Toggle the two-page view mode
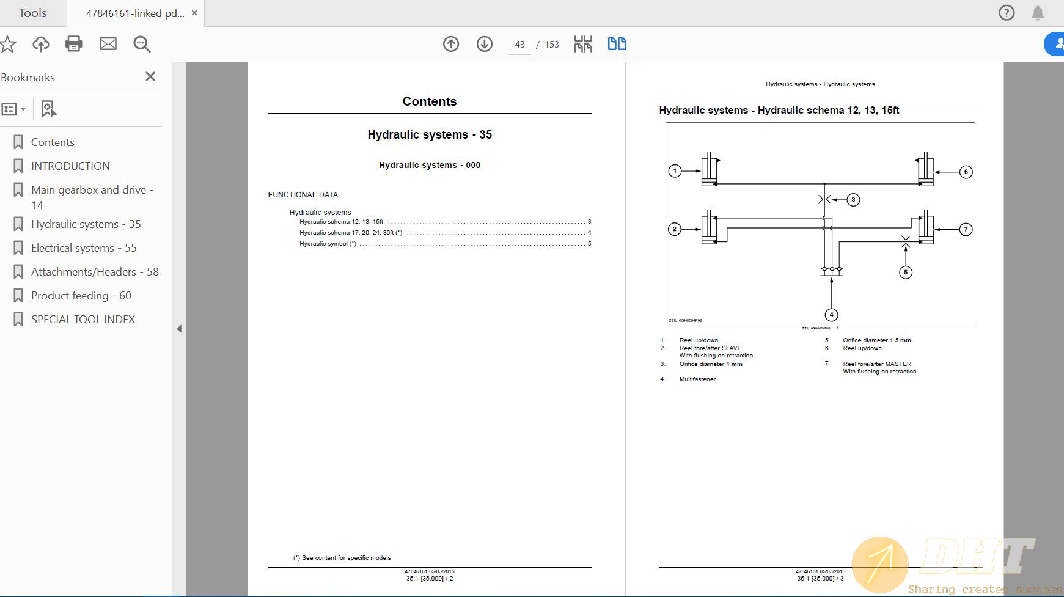Image resolution: width=1064 pixels, height=597 pixels. [x=617, y=44]
